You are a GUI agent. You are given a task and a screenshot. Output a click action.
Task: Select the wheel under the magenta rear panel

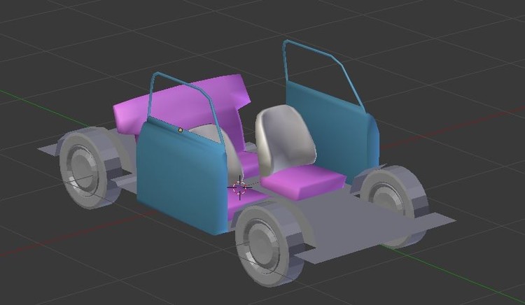89,167
